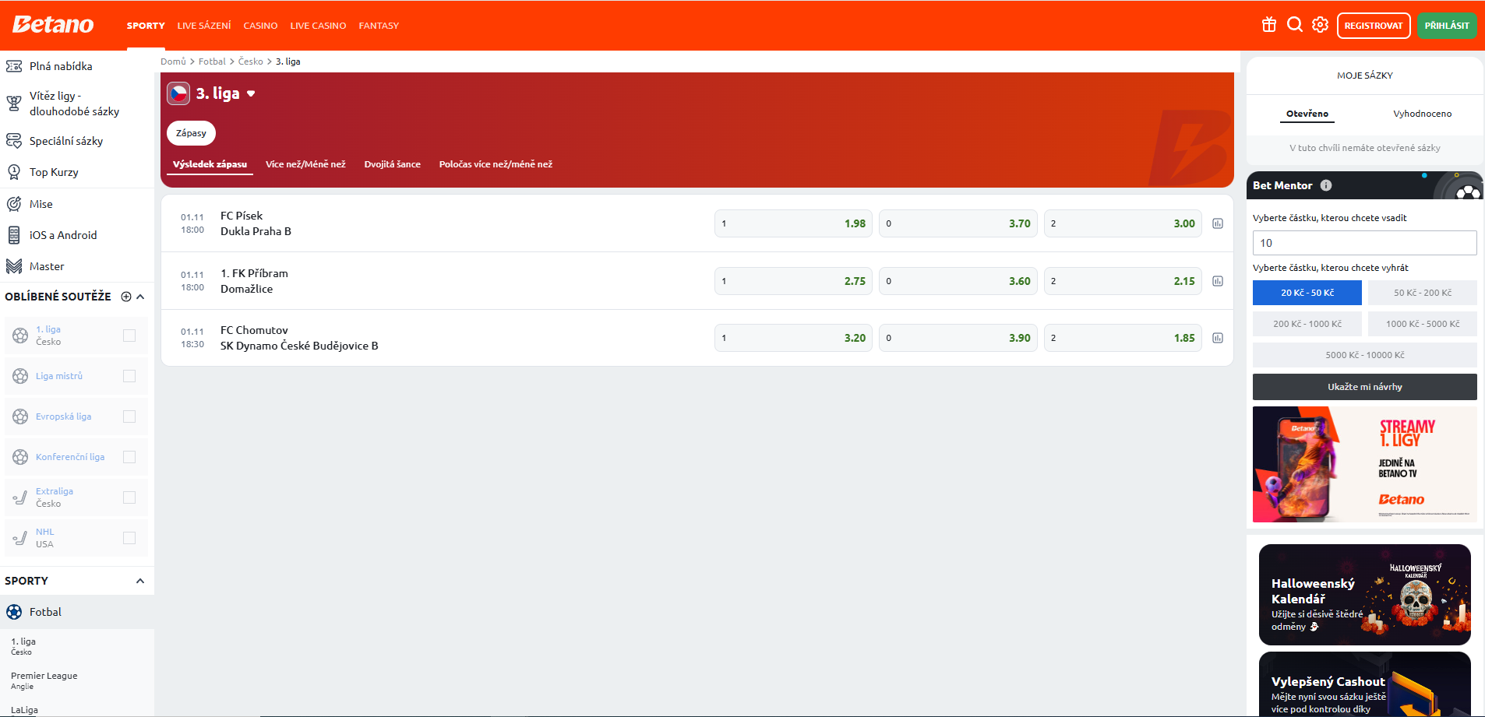Bet on FC Písek home win 1.98
This screenshot has height=717, width=1485.
(x=793, y=223)
